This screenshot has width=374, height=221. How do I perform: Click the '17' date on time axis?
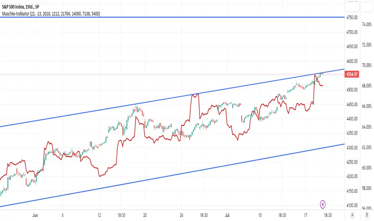click(x=305, y=215)
